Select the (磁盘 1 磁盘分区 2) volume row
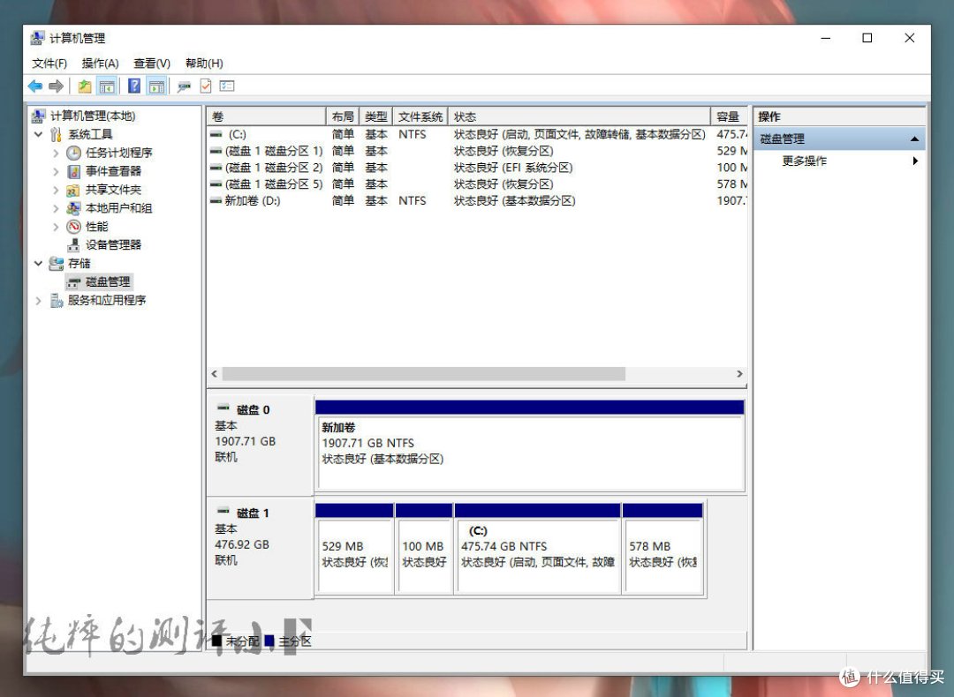The image size is (954, 697). 477,167
